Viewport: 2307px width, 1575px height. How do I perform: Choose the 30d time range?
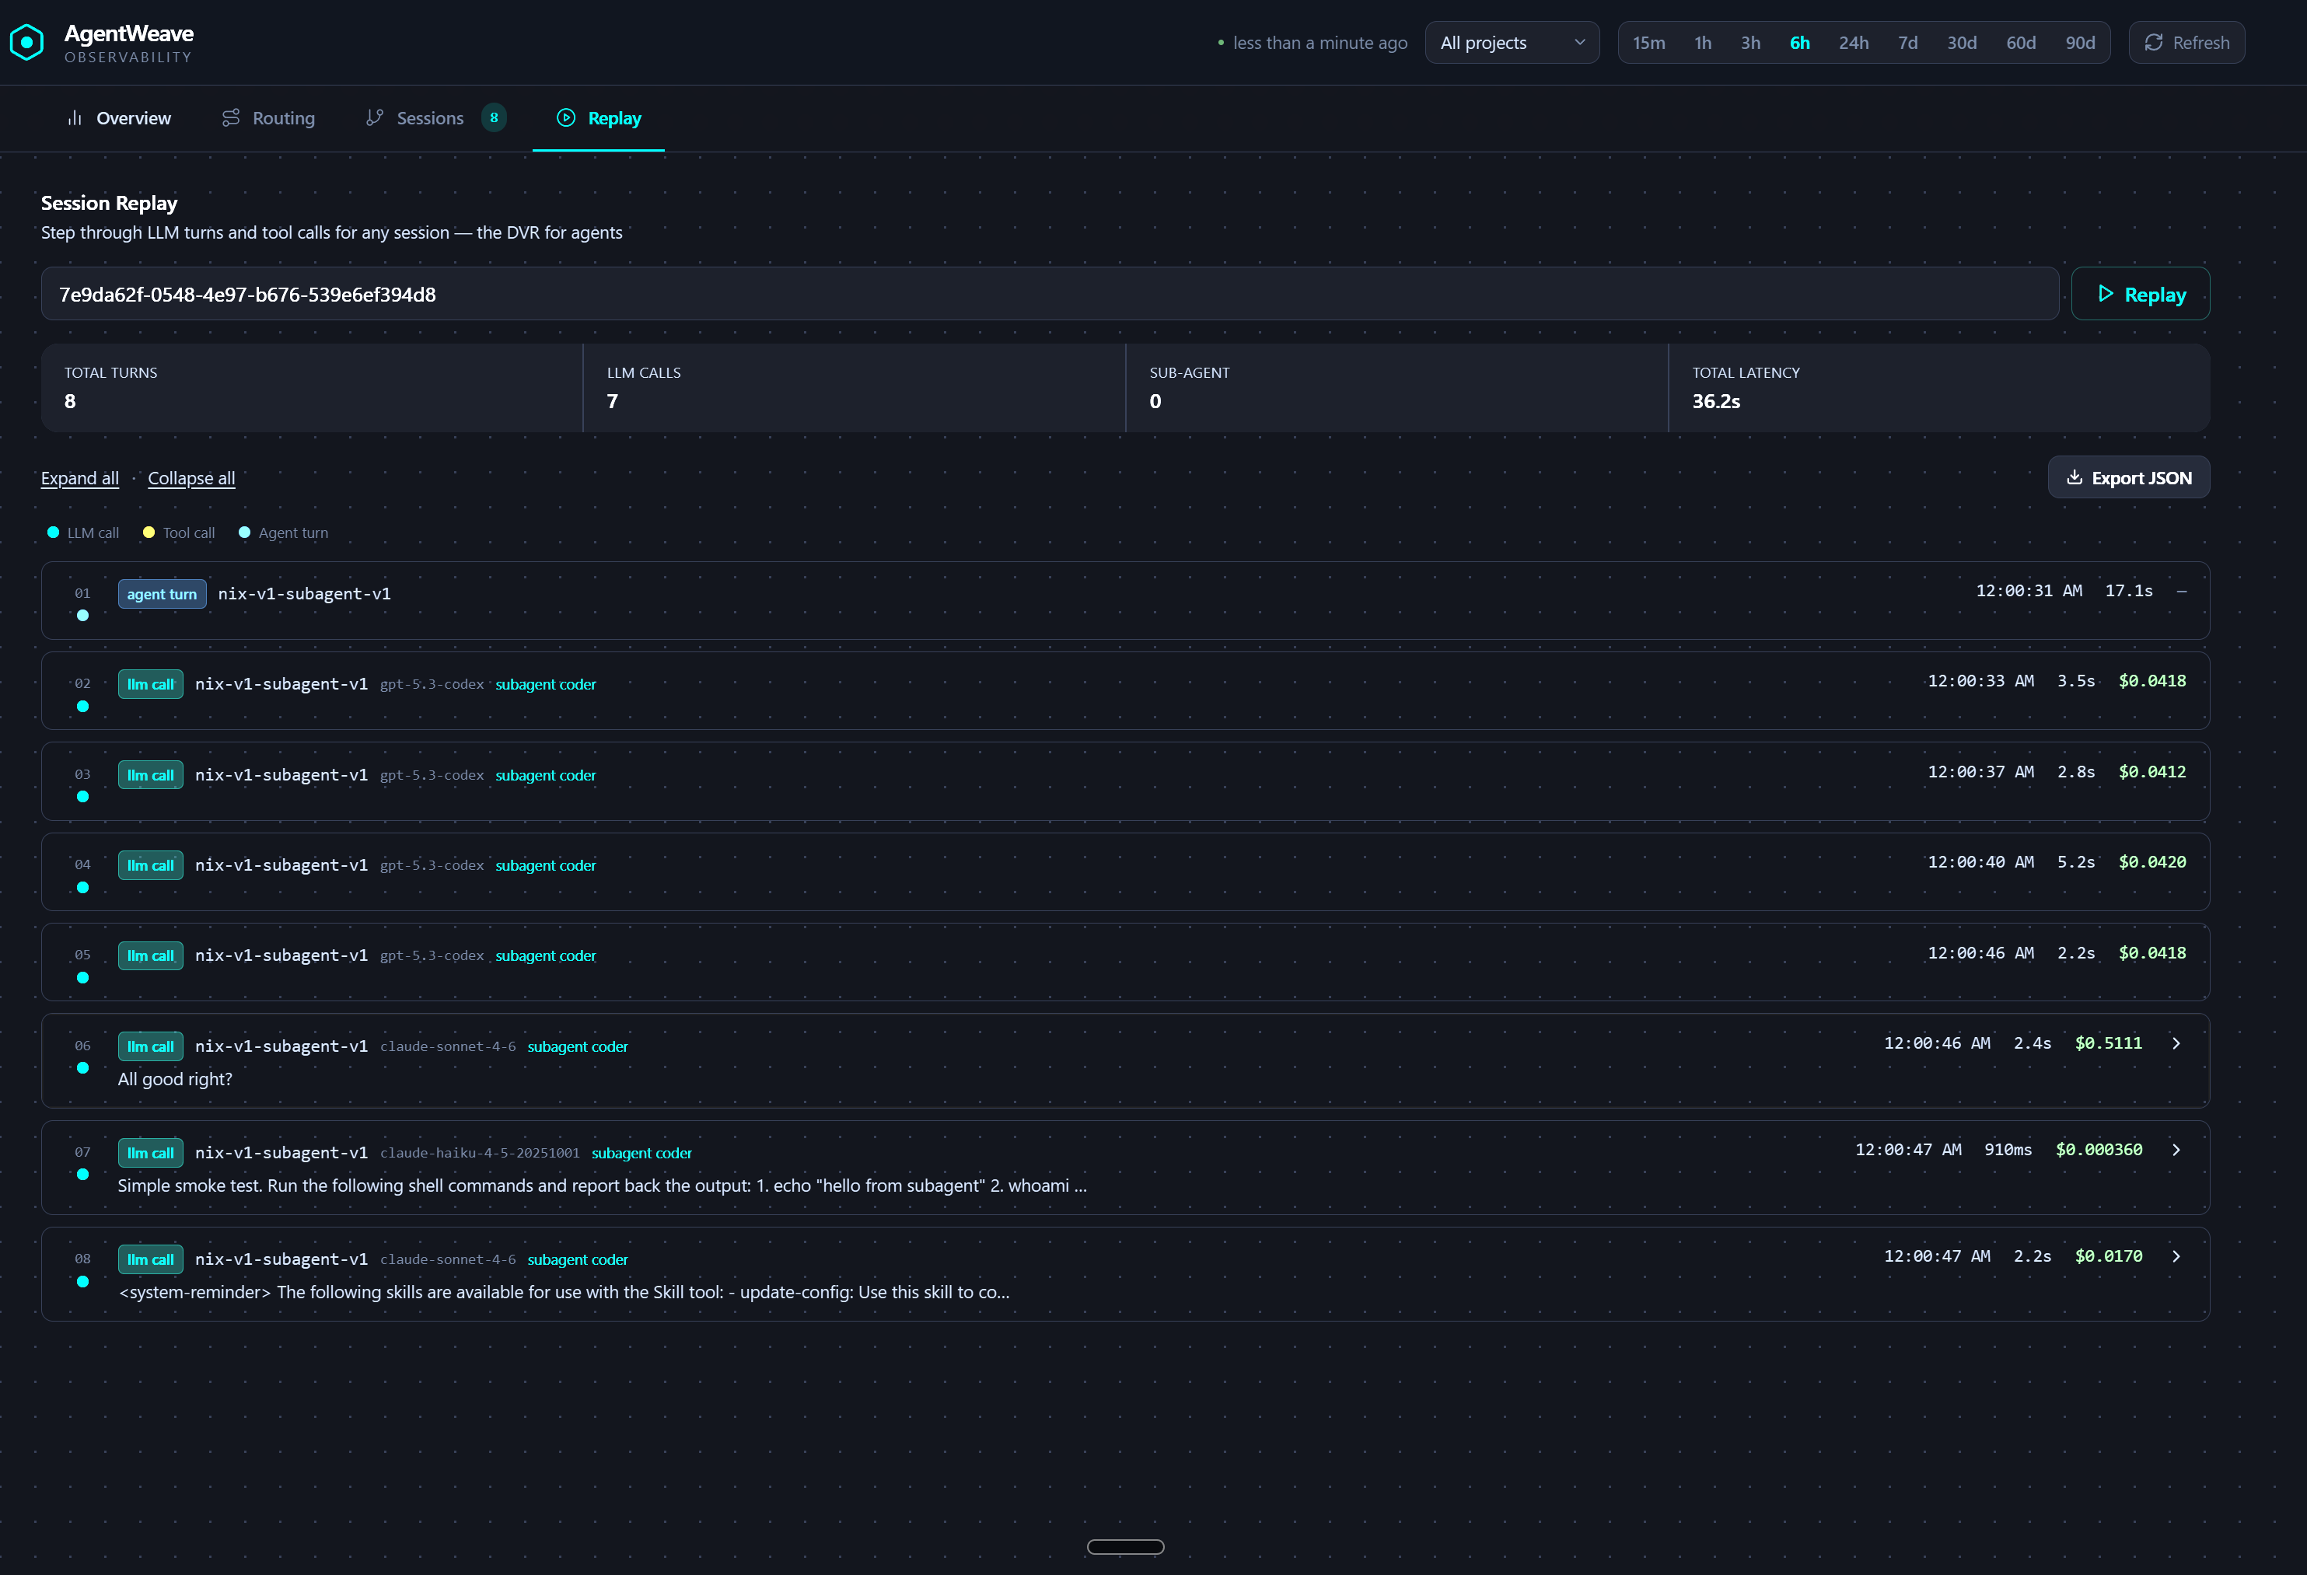[1962, 43]
